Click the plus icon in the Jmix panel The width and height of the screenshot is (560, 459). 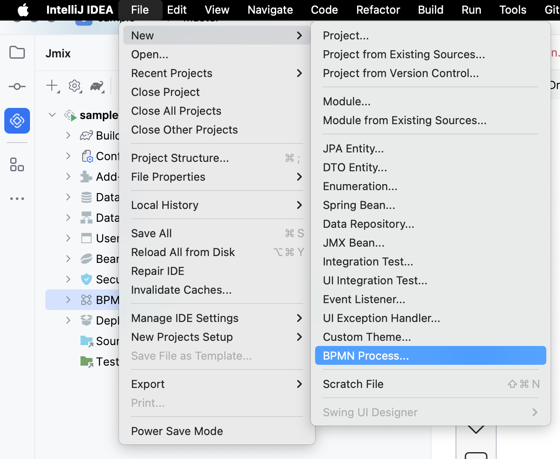tap(51, 86)
